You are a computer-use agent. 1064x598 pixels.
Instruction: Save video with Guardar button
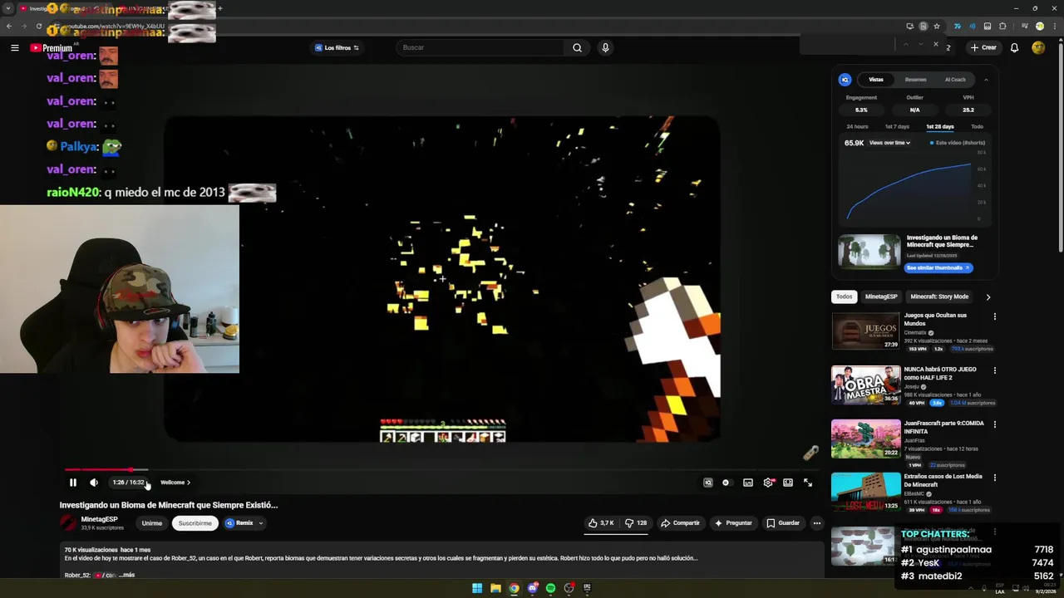[x=783, y=523]
